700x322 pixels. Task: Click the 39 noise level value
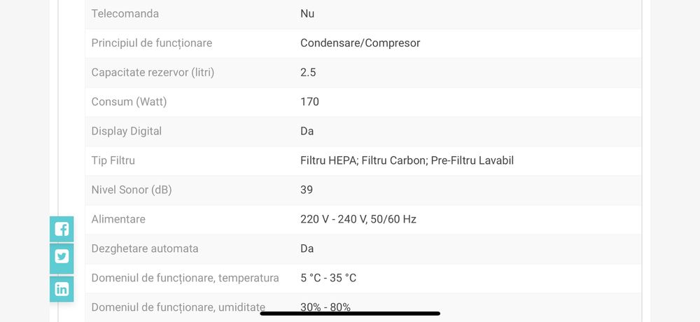click(307, 190)
